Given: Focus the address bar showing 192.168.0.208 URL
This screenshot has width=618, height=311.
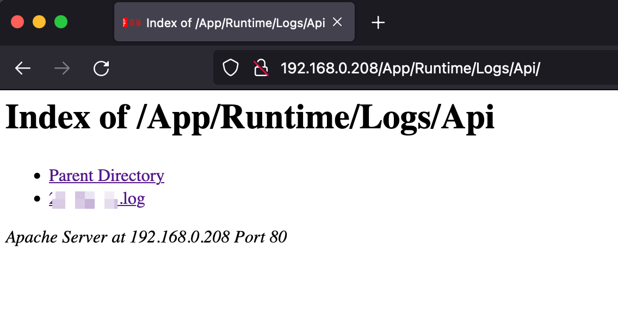Looking at the screenshot, I should coord(410,69).
